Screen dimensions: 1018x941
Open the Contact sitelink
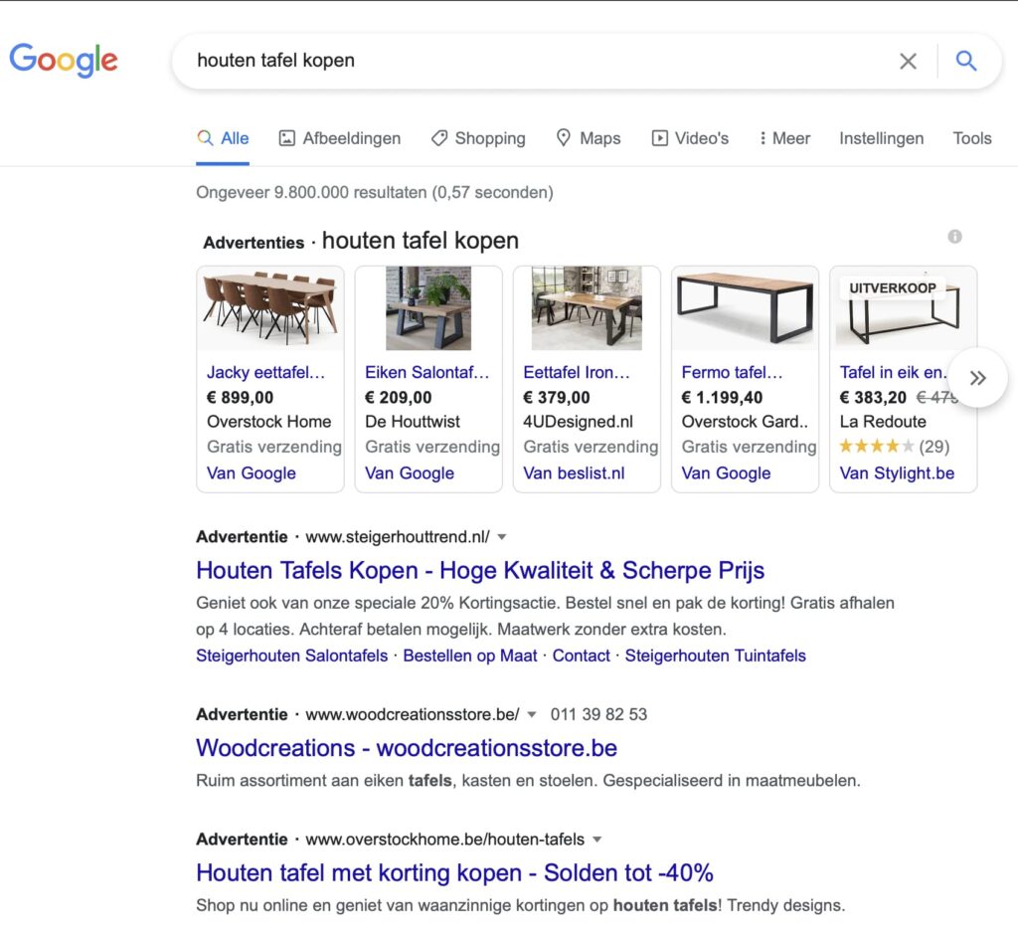coord(581,656)
